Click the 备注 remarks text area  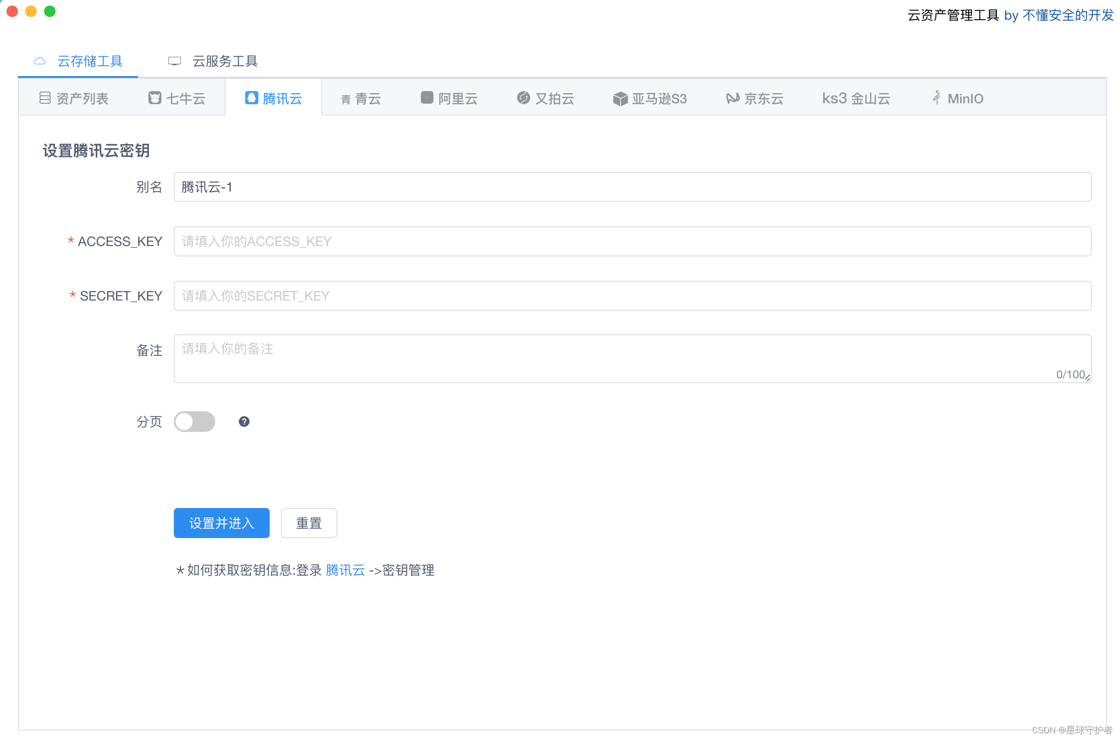[632, 358]
